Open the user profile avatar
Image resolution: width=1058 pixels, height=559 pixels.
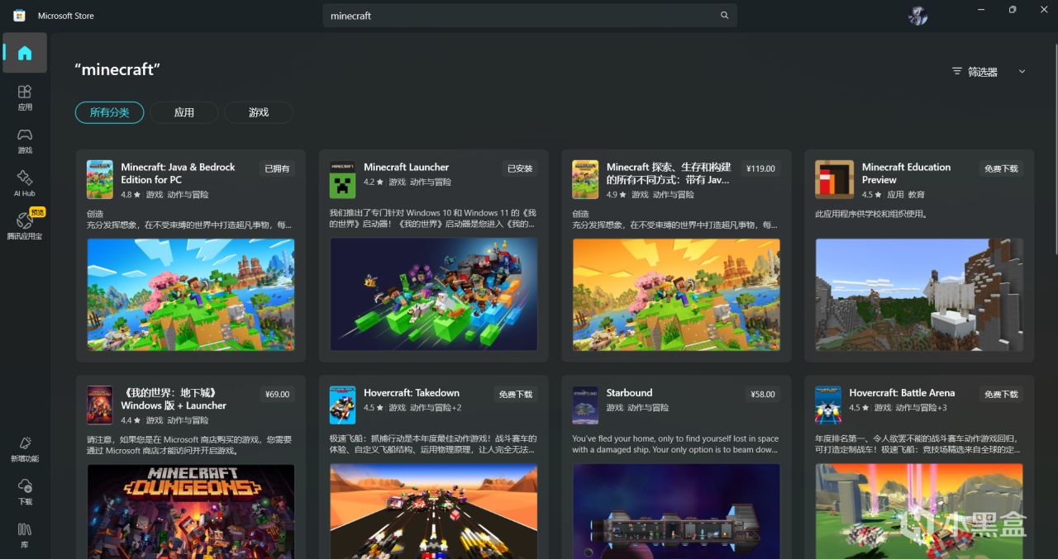click(x=917, y=16)
